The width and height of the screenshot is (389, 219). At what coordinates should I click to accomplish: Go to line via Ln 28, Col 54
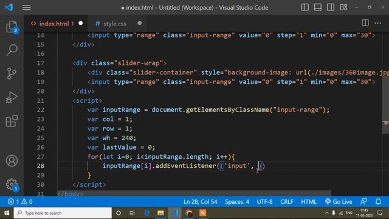click(200, 201)
